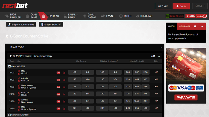This screenshot has width=209, height=117.
Task: Favorite Mibr star in Mibr vs Ninjas match
Action: [x=19, y=107]
